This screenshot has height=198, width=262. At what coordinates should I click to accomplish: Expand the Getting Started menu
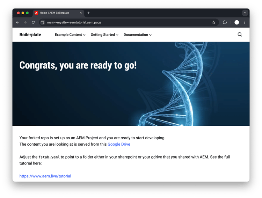tap(104, 35)
